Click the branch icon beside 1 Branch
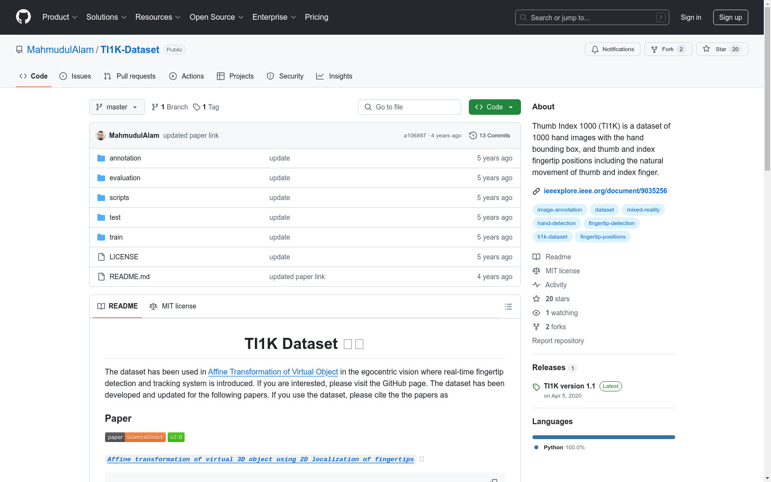Screen dimensions: 771x482 point(155,107)
